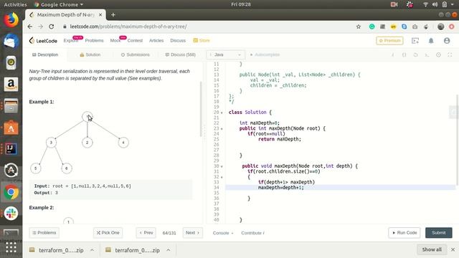Place cursor on code line 34
Screen dimensions: 459x258
click(x=340, y=188)
